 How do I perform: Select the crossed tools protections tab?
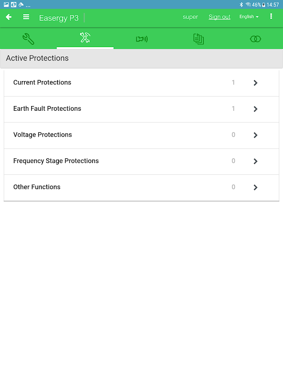(x=85, y=38)
